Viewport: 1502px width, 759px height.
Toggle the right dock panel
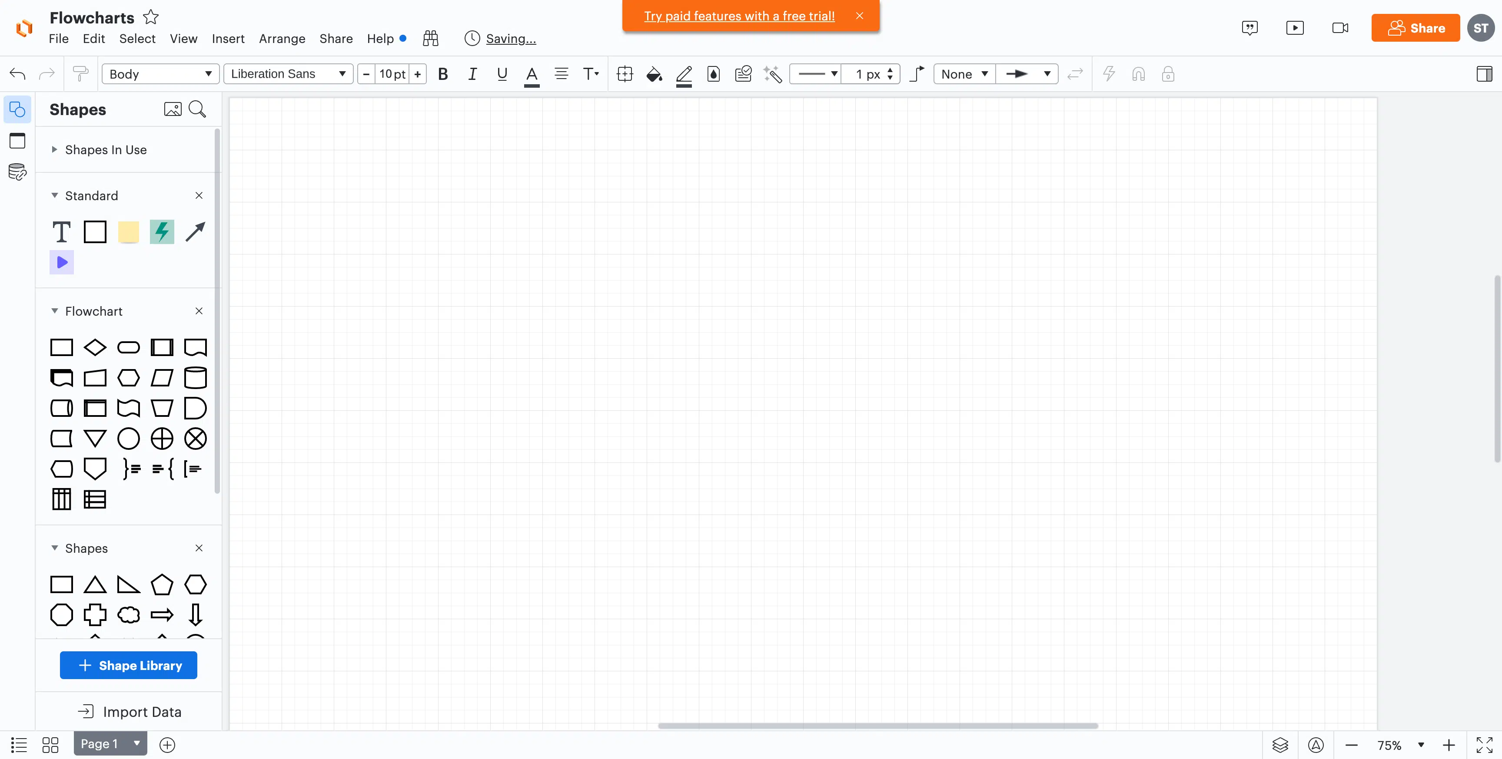point(1484,74)
